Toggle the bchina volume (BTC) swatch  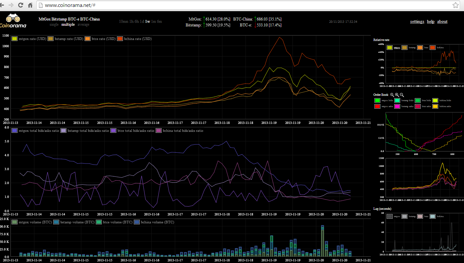click(x=137, y=222)
